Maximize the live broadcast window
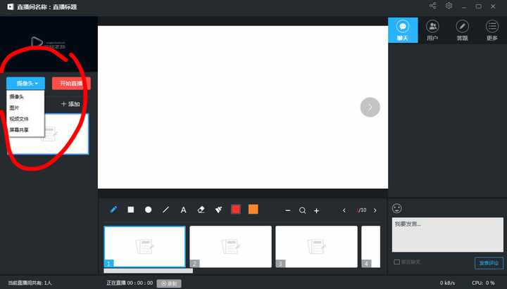The width and height of the screenshot is (507, 289). tap(479, 6)
